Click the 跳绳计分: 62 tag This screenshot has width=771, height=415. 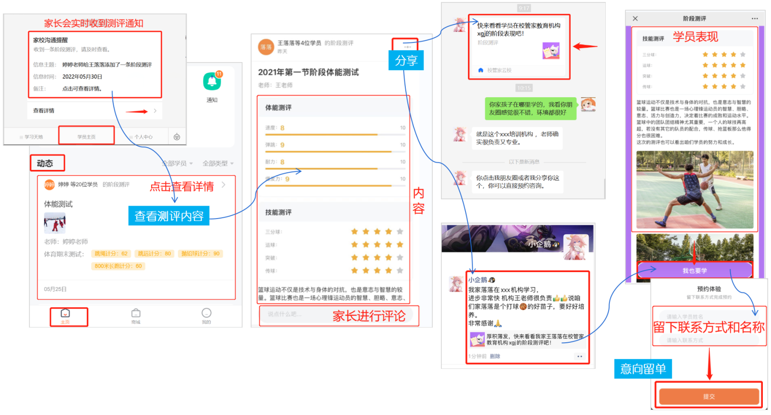[111, 254]
